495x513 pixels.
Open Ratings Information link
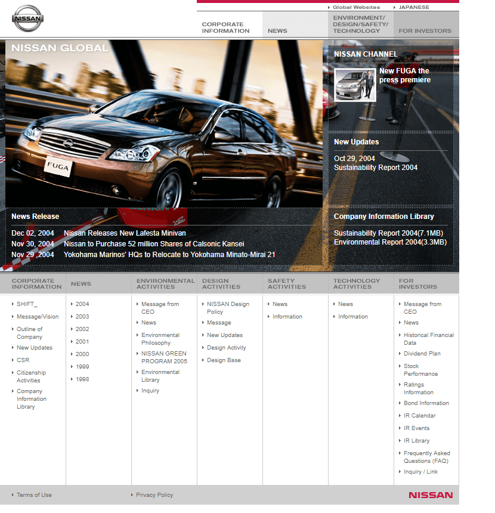(x=419, y=388)
